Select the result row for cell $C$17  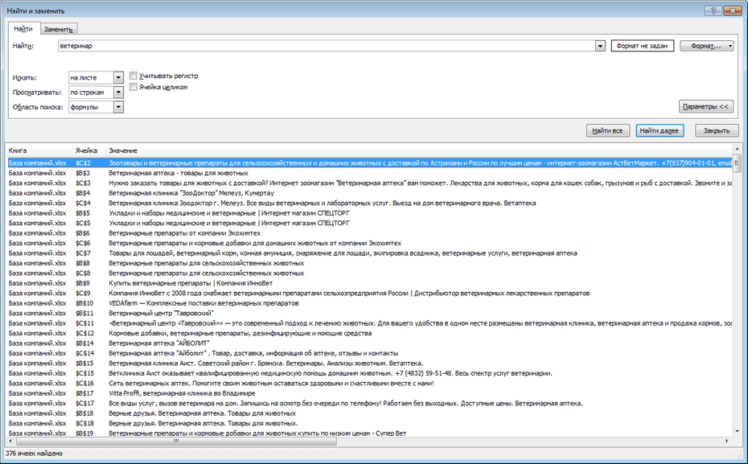[x=369, y=404]
